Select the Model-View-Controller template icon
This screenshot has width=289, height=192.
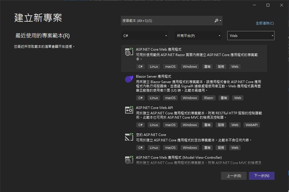click(129, 160)
